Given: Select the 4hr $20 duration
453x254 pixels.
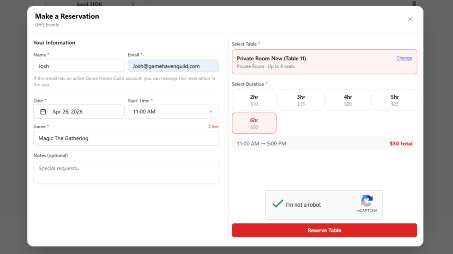Looking at the screenshot, I should pyautogui.click(x=348, y=100).
